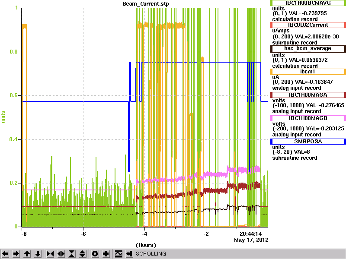Image resolution: width=346 pixels, height=259 pixels.
Task: Click the uA units under ibcm1
Action: 276,77
